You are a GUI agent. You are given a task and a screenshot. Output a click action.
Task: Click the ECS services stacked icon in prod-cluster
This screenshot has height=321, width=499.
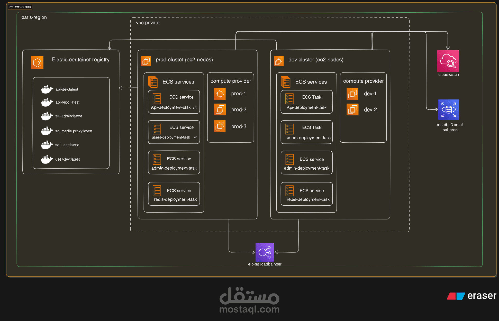pos(153,81)
